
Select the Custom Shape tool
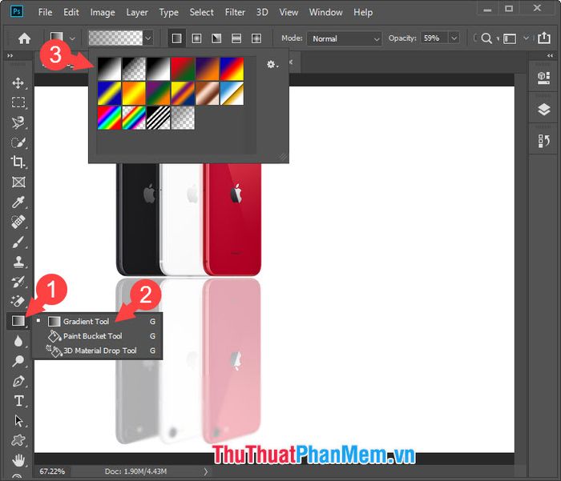tap(18, 440)
